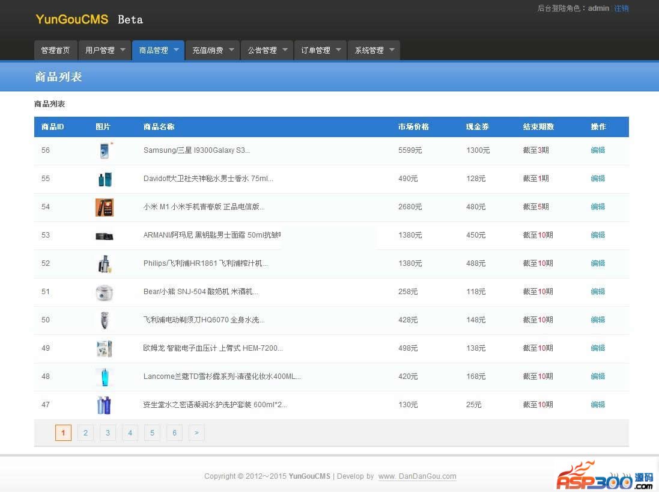
Task: Expand the 充值/消费 dropdown arrow
Action: [x=231, y=50]
